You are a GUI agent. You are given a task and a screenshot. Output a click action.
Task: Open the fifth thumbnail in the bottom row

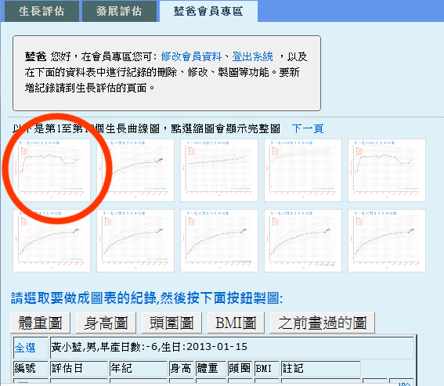tap(387, 240)
